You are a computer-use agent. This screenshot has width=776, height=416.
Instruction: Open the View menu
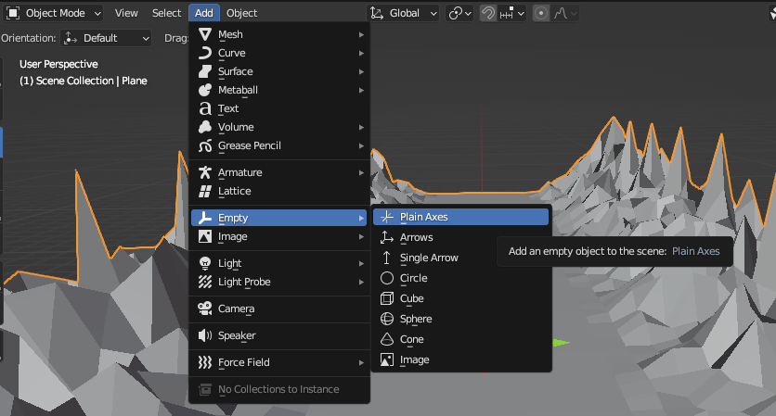[126, 13]
